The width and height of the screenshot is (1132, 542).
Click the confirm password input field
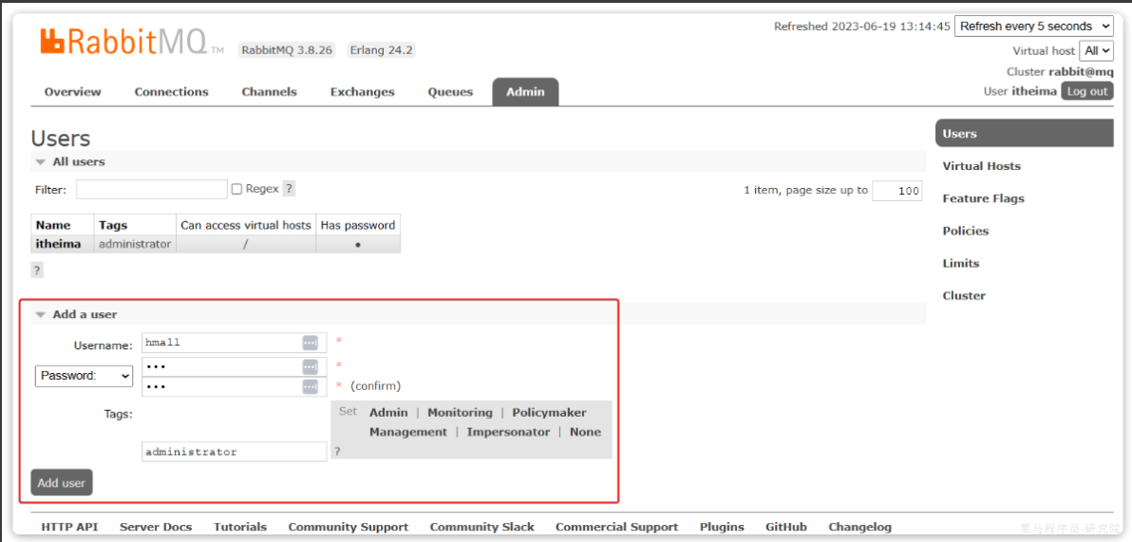(234, 387)
